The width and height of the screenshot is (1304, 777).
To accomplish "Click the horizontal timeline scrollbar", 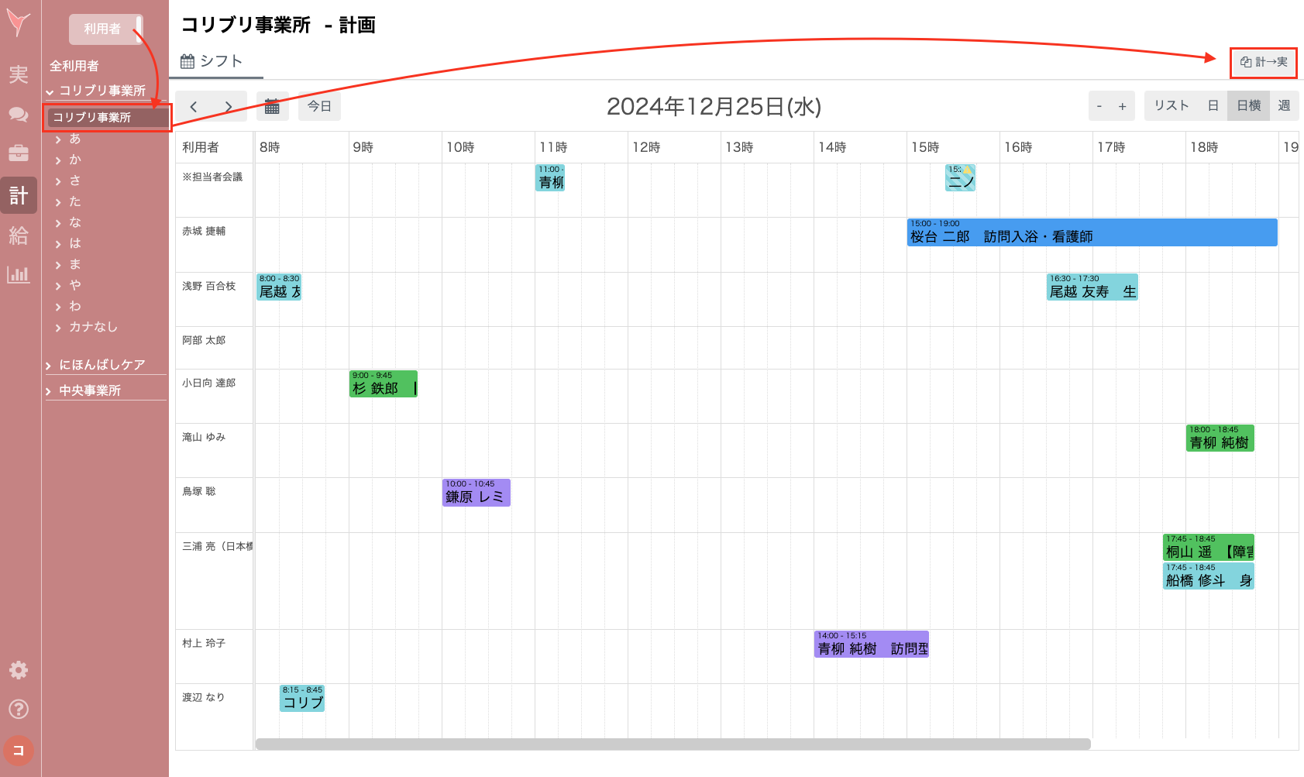I will tap(673, 744).
